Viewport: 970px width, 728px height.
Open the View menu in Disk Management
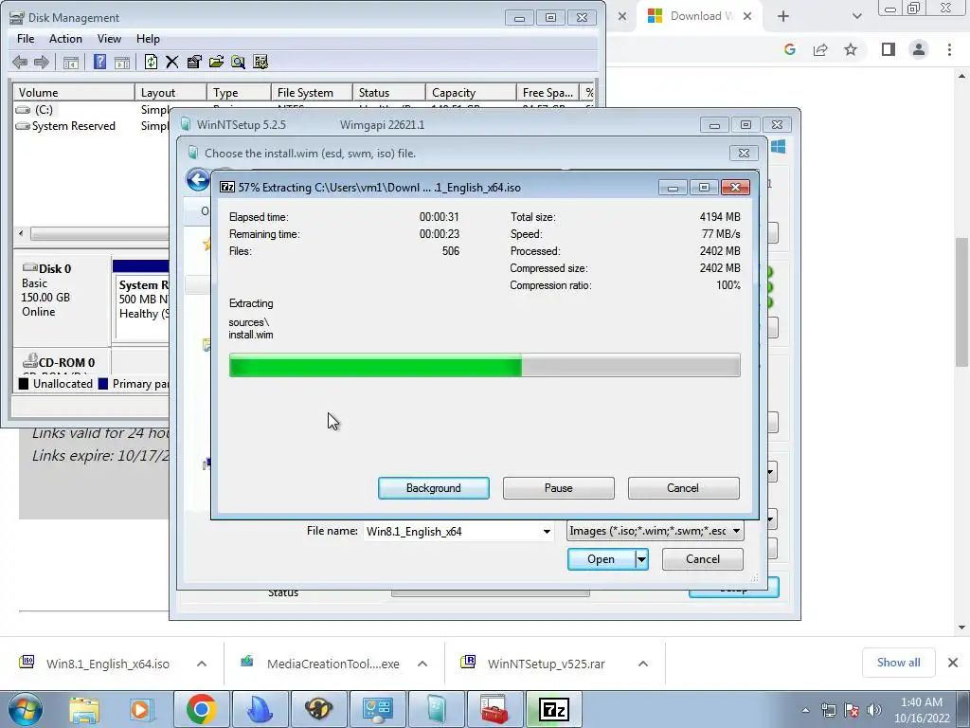pyautogui.click(x=109, y=38)
